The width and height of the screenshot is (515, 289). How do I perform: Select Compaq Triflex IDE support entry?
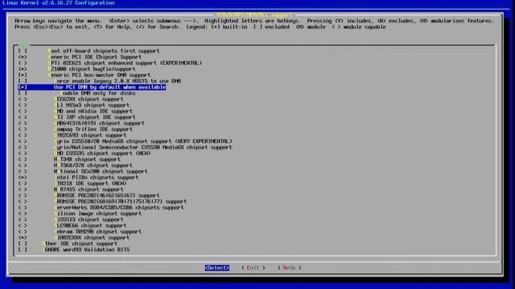click(x=75, y=129)
